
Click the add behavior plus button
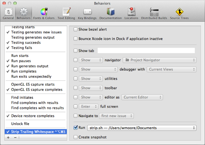point(8,137)
